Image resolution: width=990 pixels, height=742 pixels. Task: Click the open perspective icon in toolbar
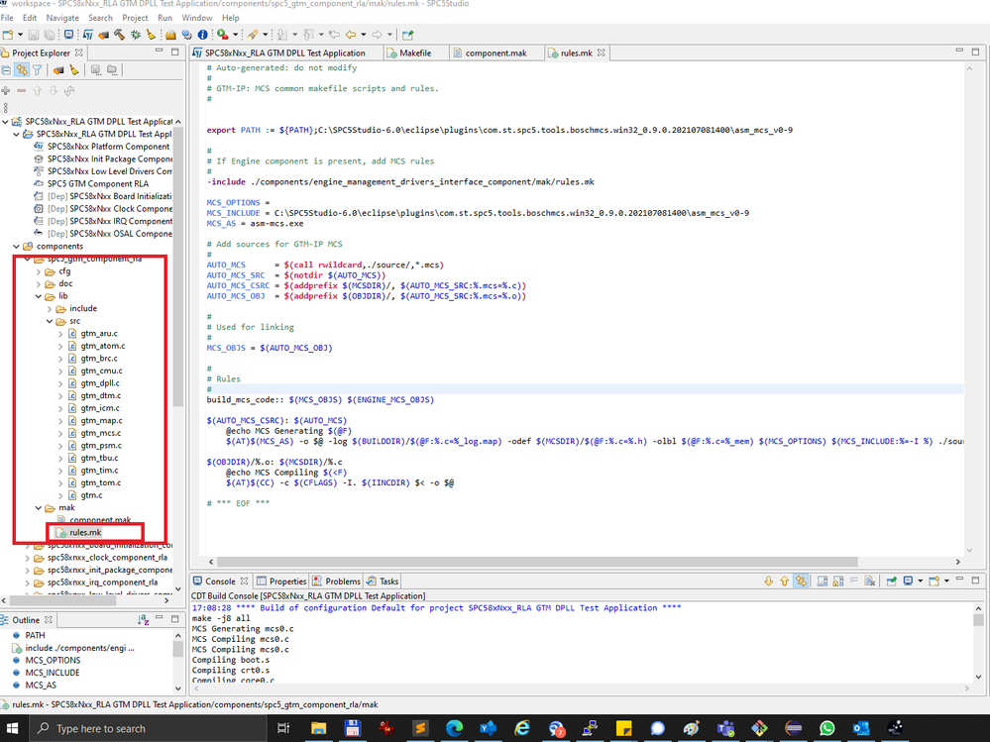(408, 35)
